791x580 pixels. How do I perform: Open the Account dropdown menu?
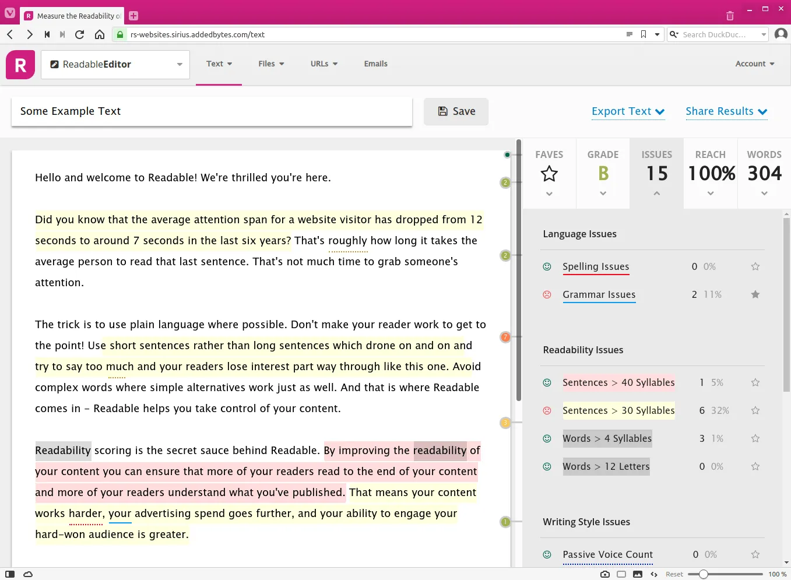click(x=755, y=64)
